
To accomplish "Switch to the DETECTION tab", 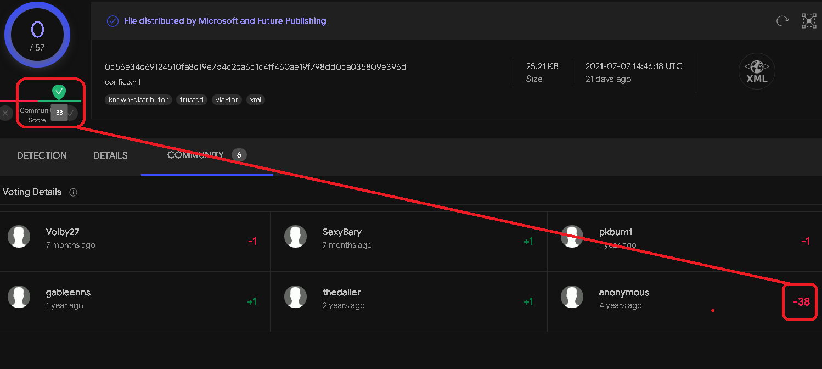I will (x=42, y=155).
